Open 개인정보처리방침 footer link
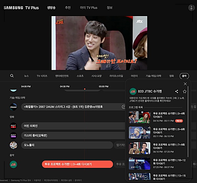Screen dimensions: 197x183 [x=51, y=180]
